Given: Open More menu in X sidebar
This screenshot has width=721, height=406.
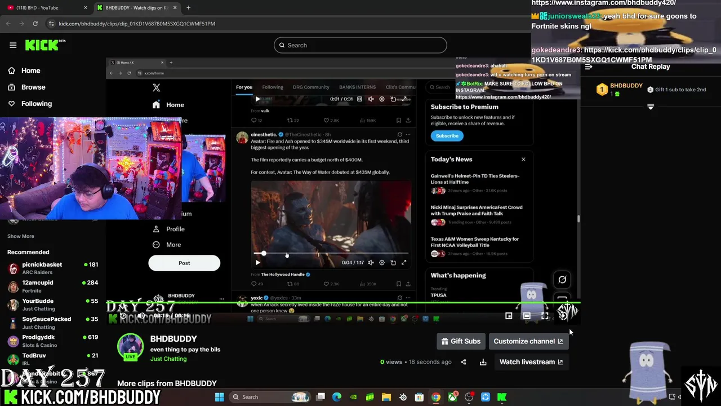Looking at the screenshot, I should (x=167, y=245).
